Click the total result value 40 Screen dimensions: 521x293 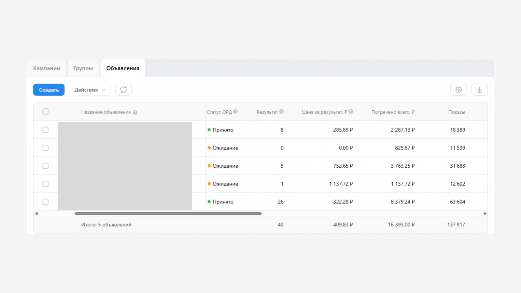coord(281,225)
